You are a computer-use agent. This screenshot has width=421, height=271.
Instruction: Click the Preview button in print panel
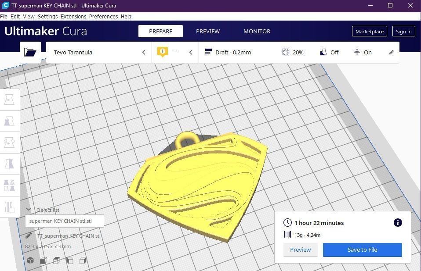pos(301,250)
